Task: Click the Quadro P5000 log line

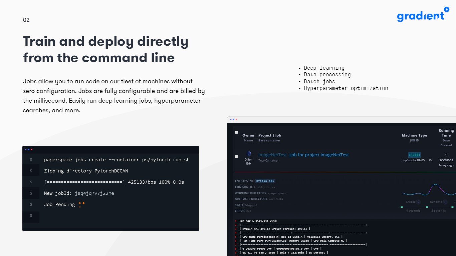Action: [x=281, y=248]
